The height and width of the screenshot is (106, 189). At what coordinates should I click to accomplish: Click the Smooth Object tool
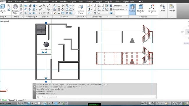[x=15, y=9]
